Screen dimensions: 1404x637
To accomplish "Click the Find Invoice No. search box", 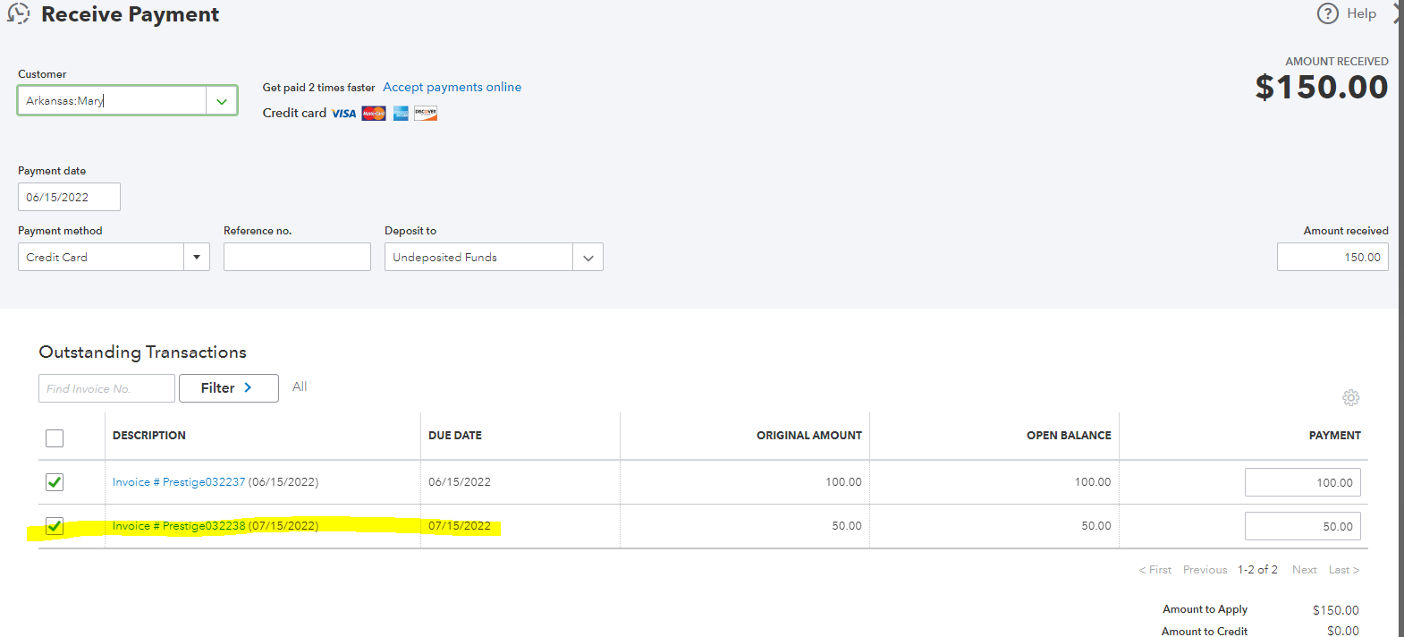I will pos(106,388).
